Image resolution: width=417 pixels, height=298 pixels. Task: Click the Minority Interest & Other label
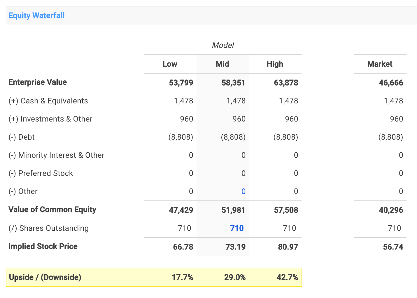(57, 155)
